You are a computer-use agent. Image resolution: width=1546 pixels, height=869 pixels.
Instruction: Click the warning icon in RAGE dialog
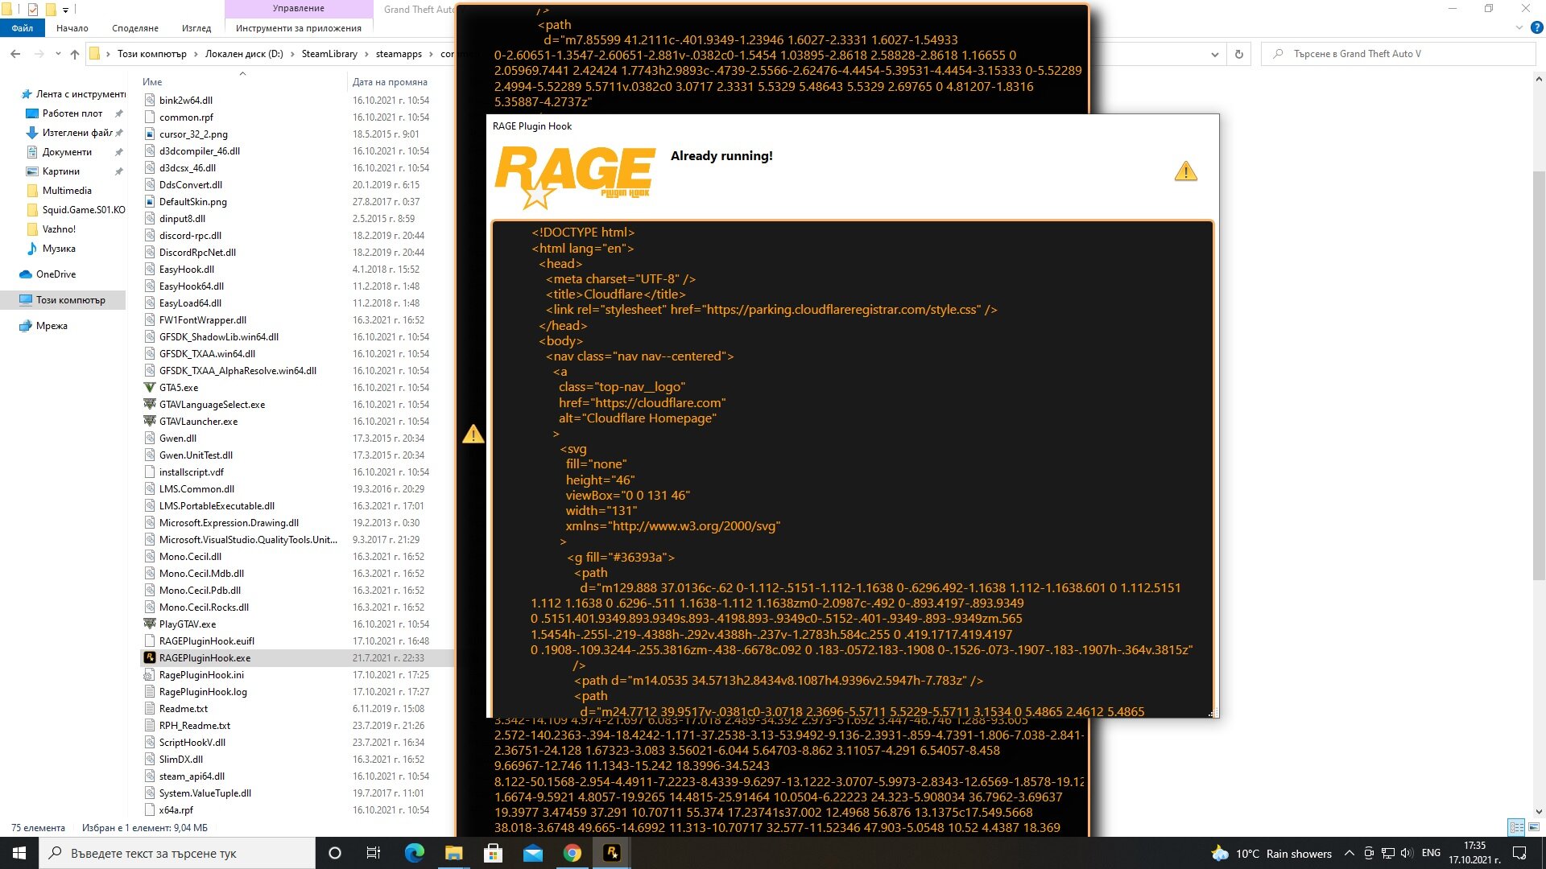[1185, 171]
